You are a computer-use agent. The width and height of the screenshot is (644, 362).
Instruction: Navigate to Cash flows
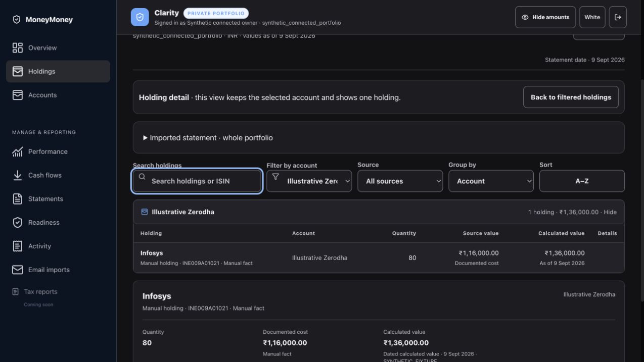[x=58, y=175]
